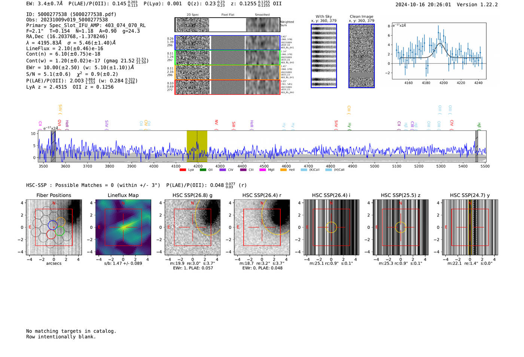Image resolution: width=524 pixels, height=357 pixels.
Task: Open the green-bordered 2D fiber spectrum row
Action: click(x=227, y=58)
